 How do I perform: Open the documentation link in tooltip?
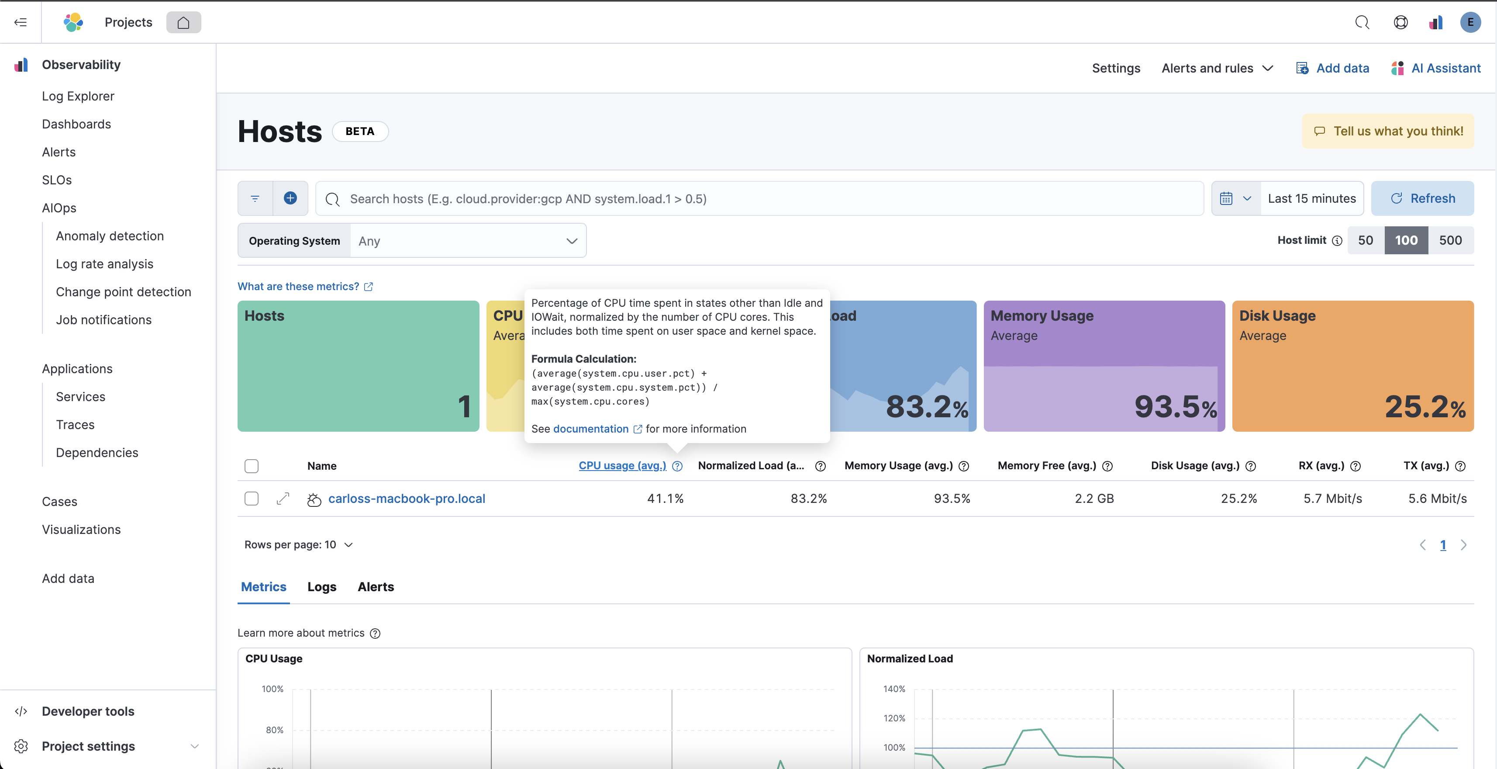point(597,429)
